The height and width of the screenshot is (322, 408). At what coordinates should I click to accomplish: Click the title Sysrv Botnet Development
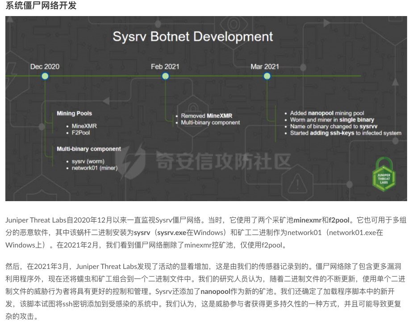click(x=193, y=37)
